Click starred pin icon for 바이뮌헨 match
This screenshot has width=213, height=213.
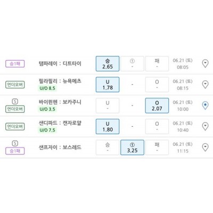coord(206,105)
